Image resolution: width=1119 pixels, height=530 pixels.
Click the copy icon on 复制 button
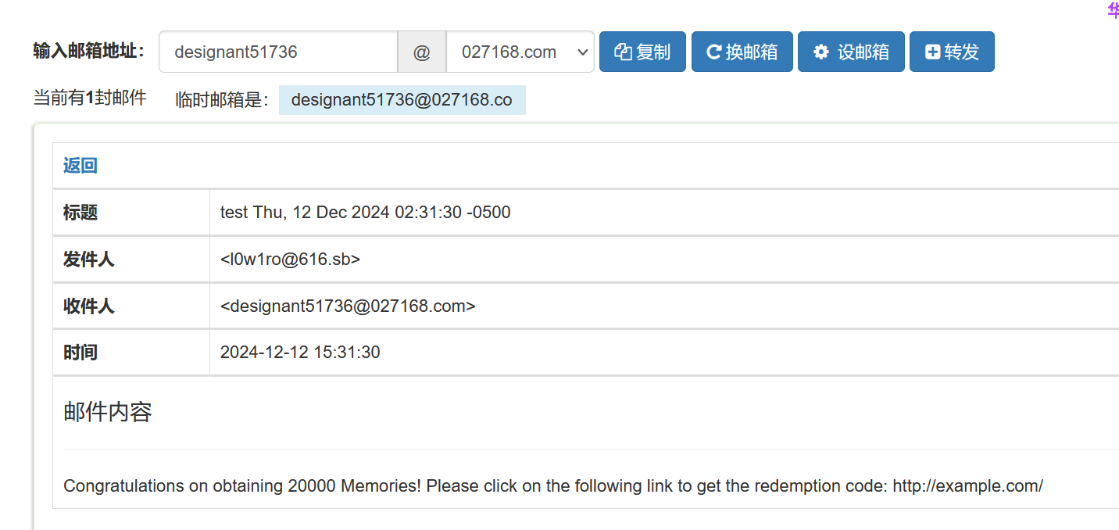(623, 52)
